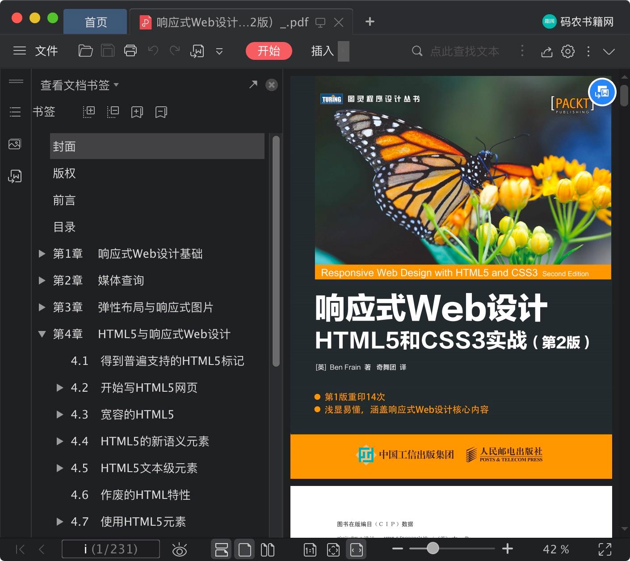Click the undo arrow icon
The height and width of the screenshot is (561, 630).
[x=153, y=51]
